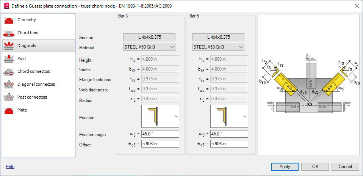
Task: Confirm with the OK button
Action: click(x=315, y=167)
